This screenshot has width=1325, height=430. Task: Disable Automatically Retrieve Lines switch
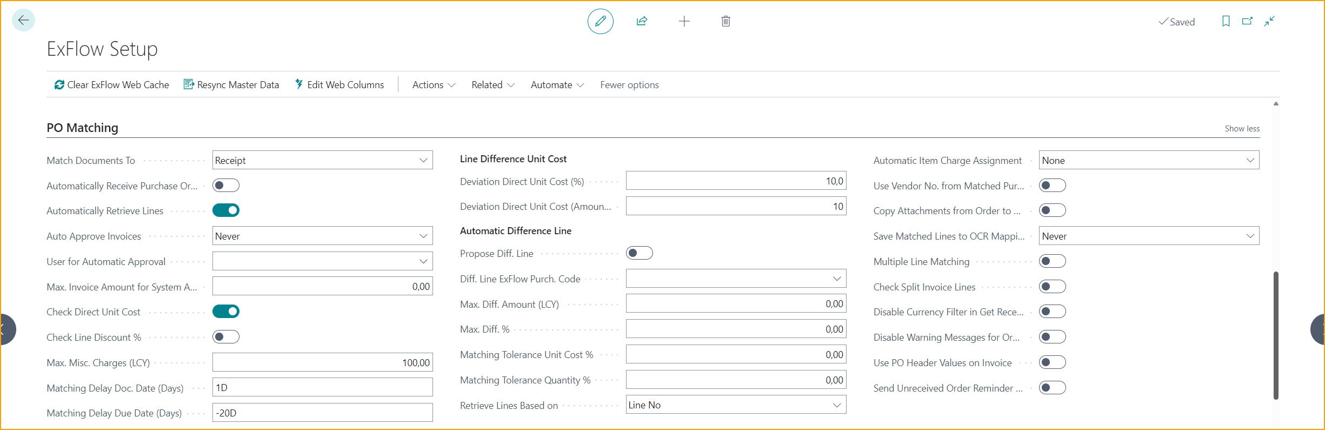pos(226,210)
